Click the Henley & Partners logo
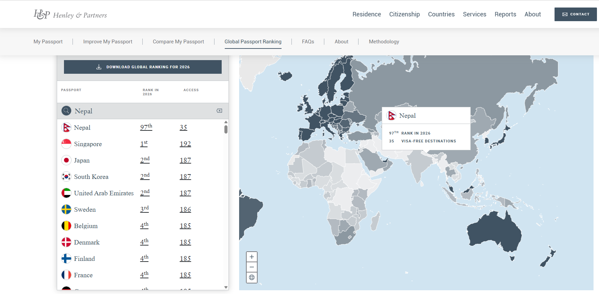Image resolution: width=599 pixels, height=294 pixels. pos(70,14)
